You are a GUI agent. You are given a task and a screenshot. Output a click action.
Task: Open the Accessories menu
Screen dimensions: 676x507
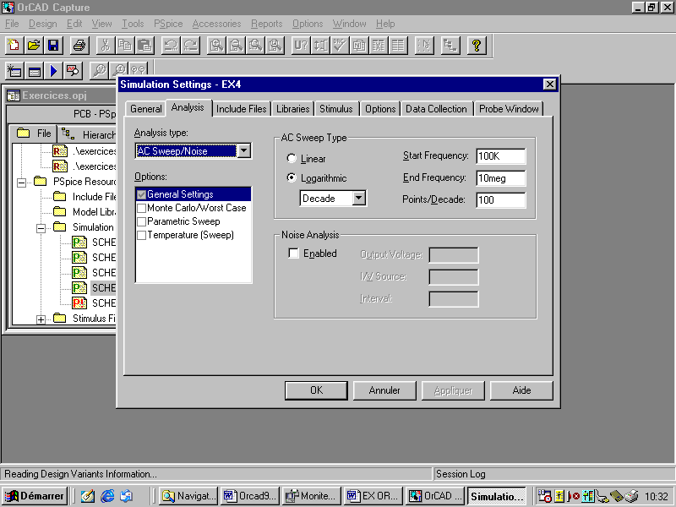217,24
